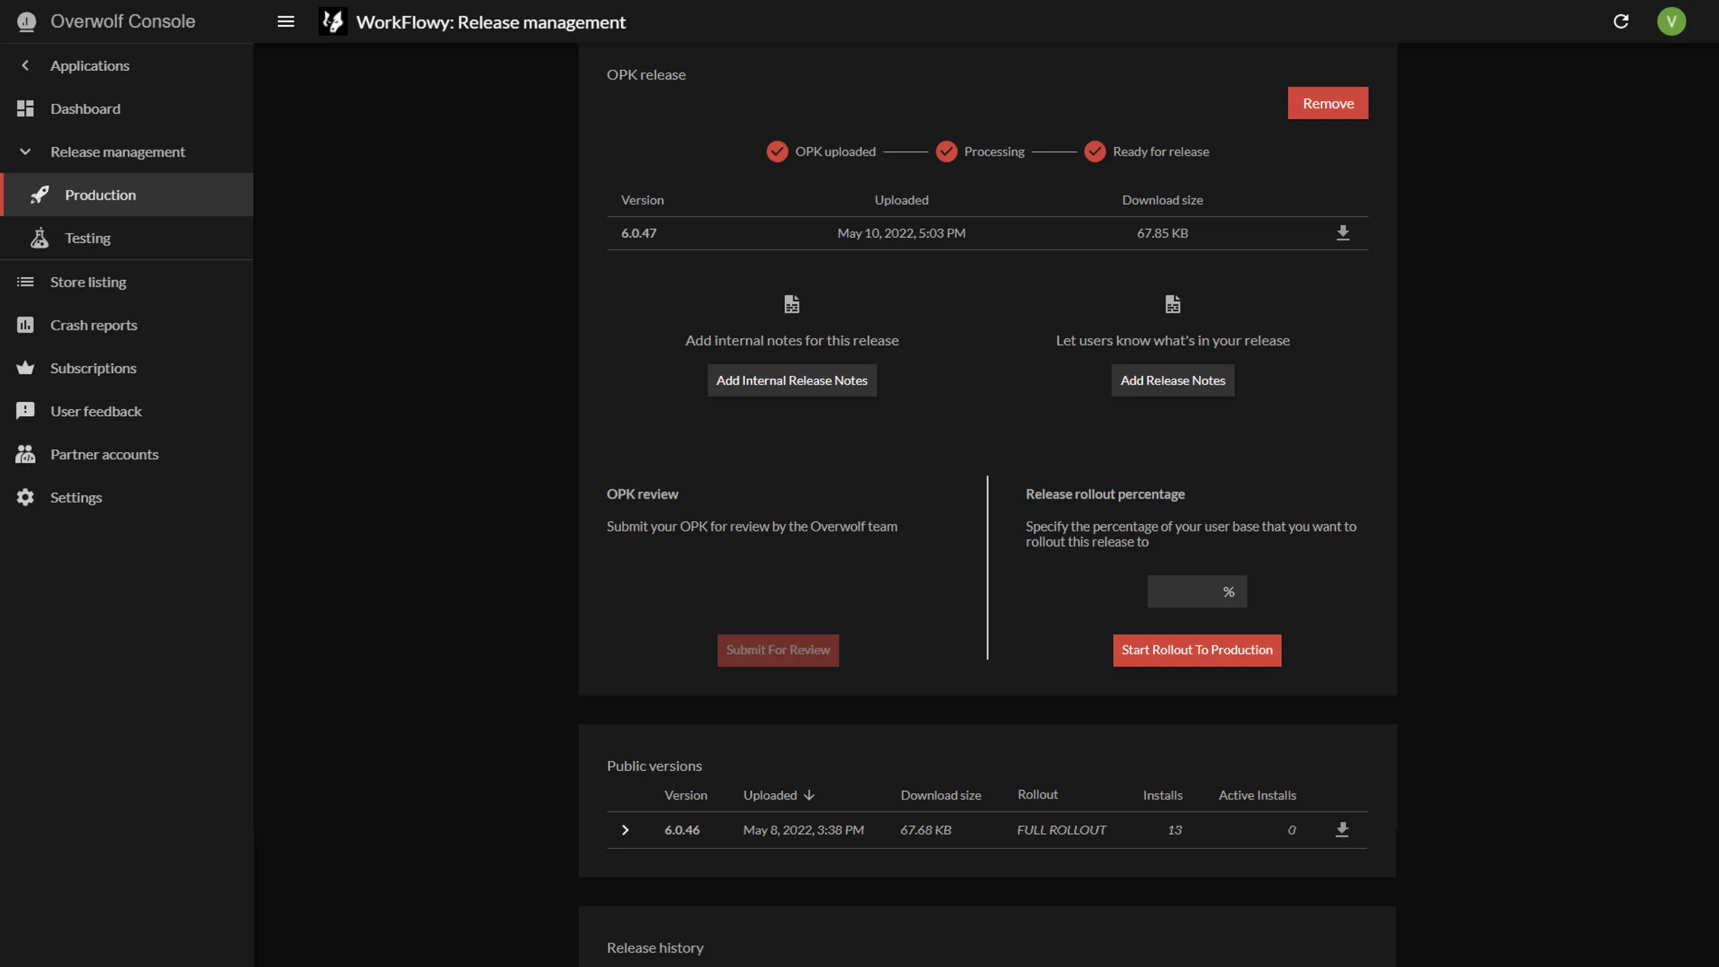Sort by the Uploaded column arrow
The height and width of the screenshot is (967, 1719).
tap(809, 795)
